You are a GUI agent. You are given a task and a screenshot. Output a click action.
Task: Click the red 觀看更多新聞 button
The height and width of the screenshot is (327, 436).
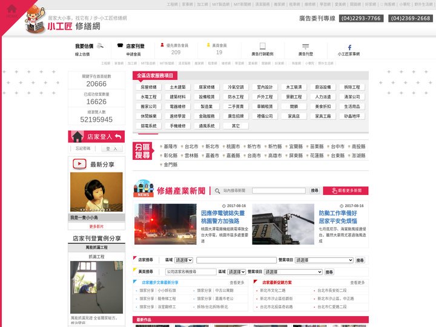[x=346, y=191]
